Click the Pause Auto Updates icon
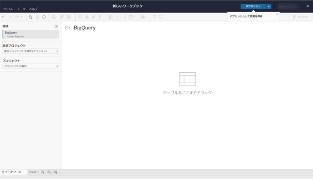313x179 pixels. click(37, 17)
